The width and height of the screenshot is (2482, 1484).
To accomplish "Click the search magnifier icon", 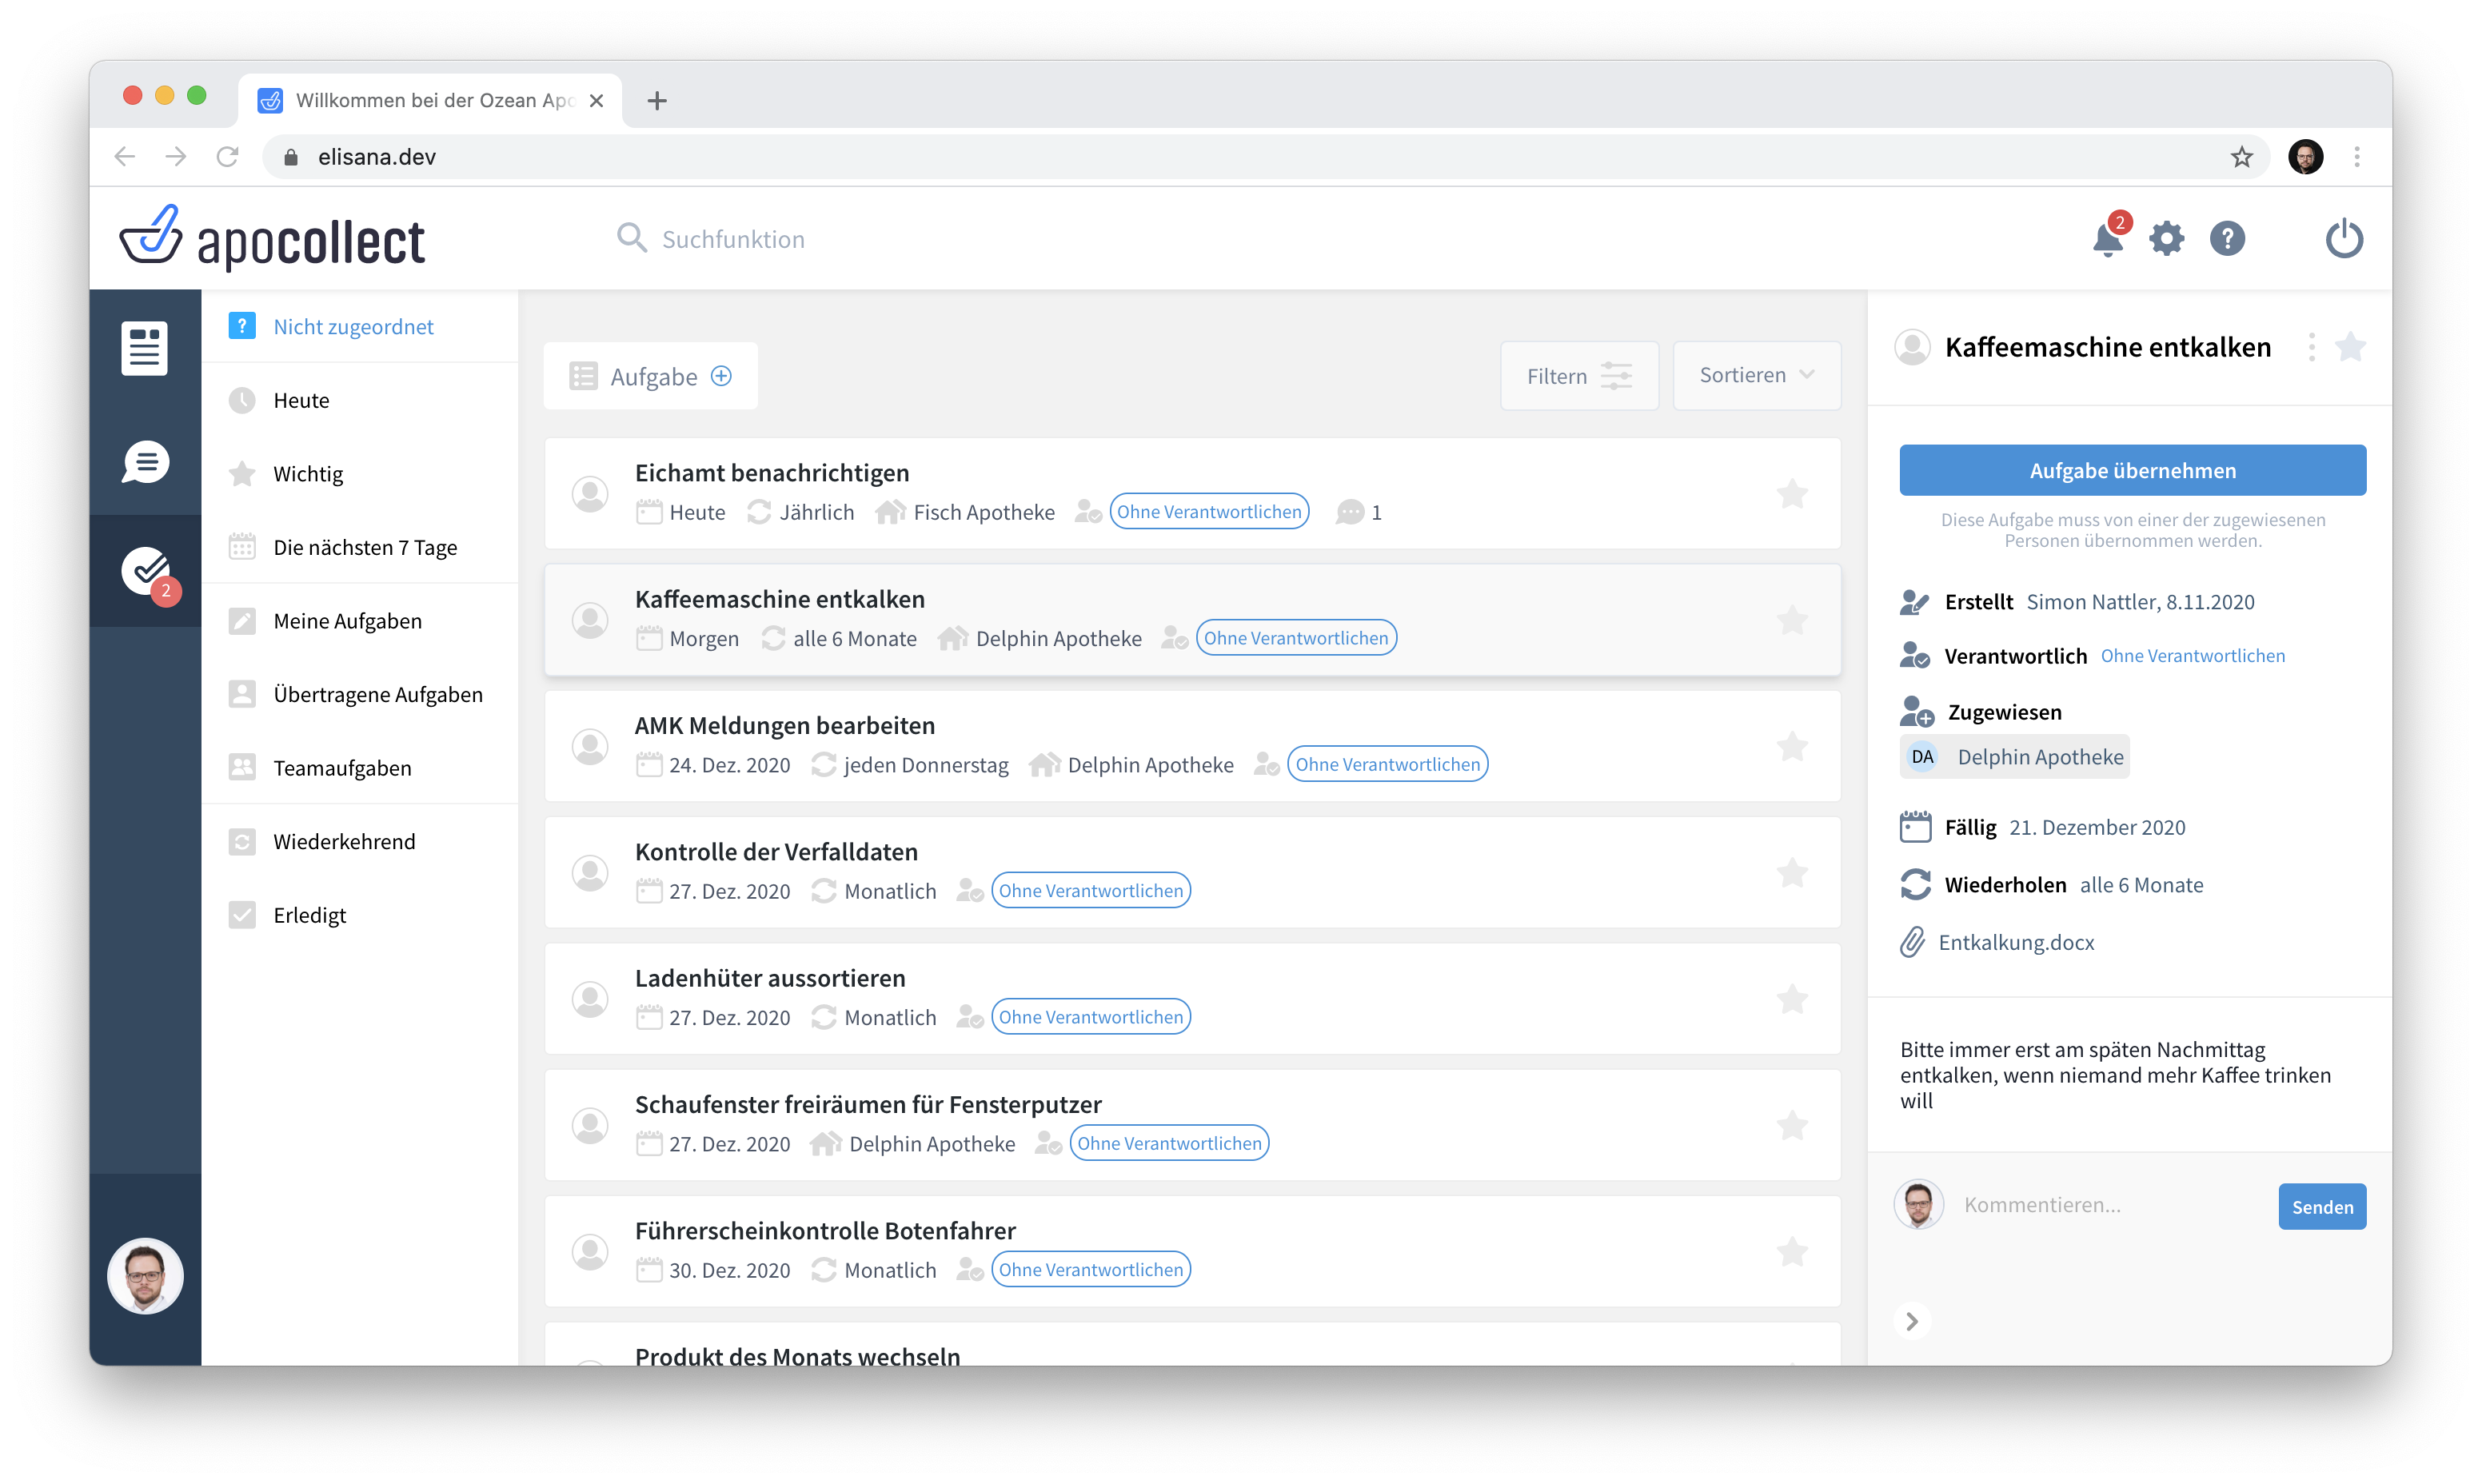I will pos(631,238).
